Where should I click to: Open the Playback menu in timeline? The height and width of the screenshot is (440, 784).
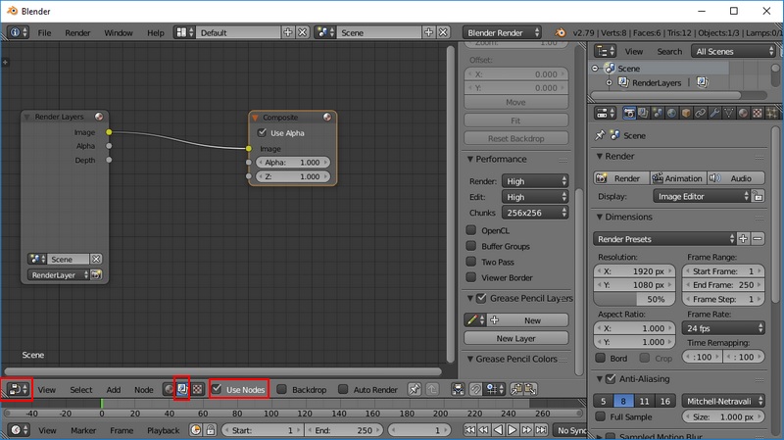[163, 430]
